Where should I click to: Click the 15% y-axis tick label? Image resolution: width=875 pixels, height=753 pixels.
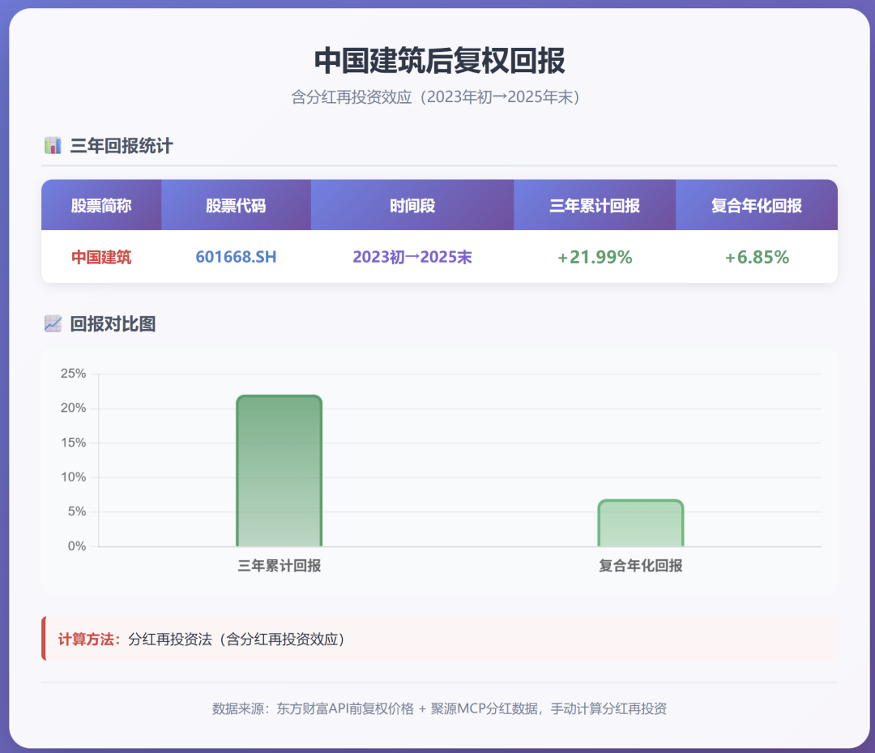73,443
